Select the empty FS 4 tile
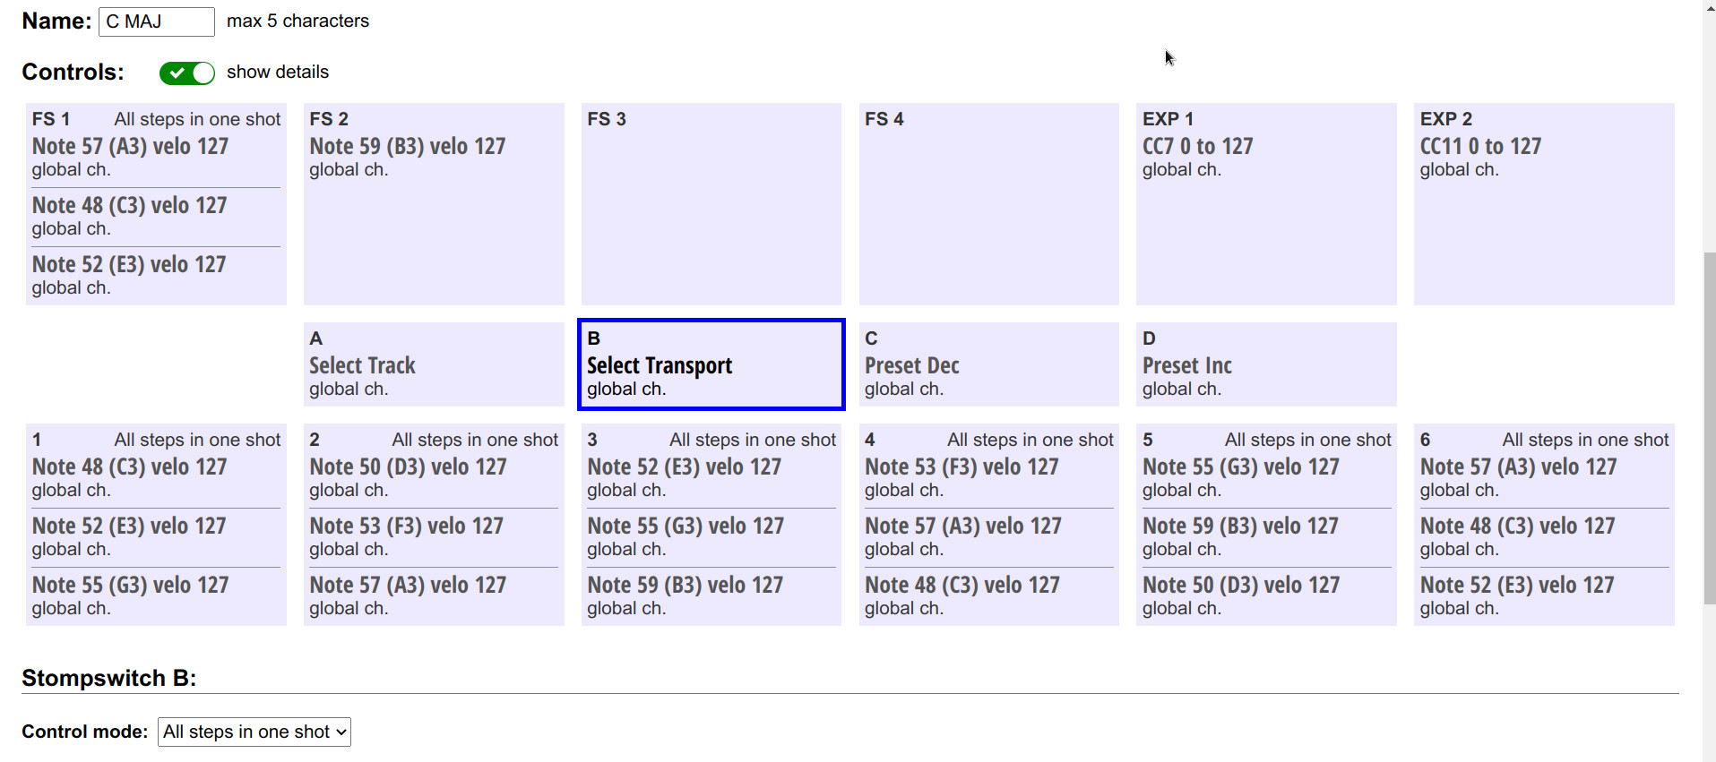Viewport: 1716px width, 762px height. (989, 204)
